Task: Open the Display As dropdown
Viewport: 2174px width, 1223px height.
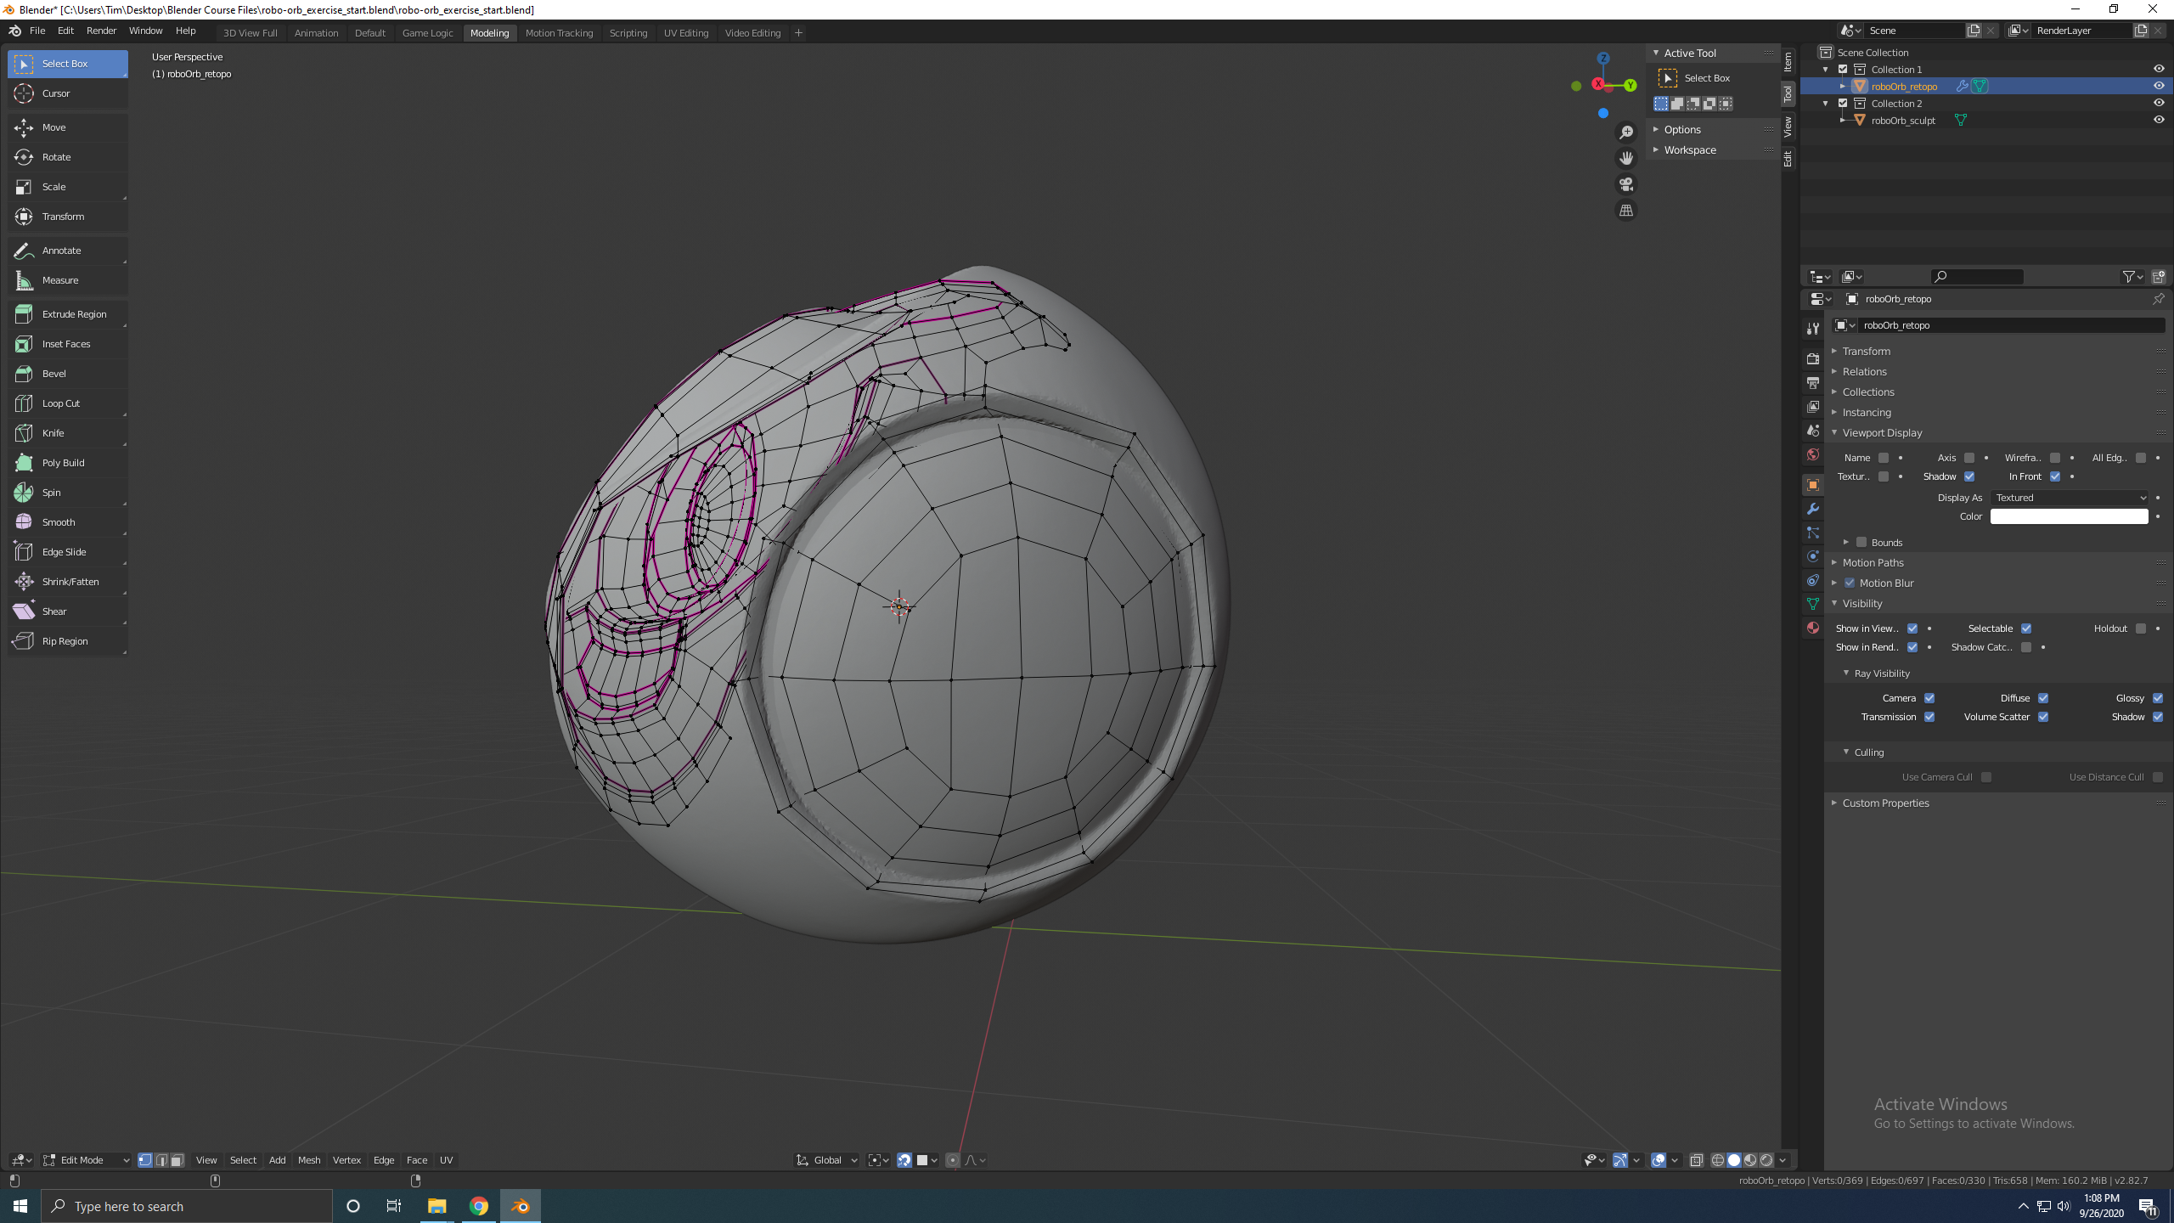Action: (2069, 498)
